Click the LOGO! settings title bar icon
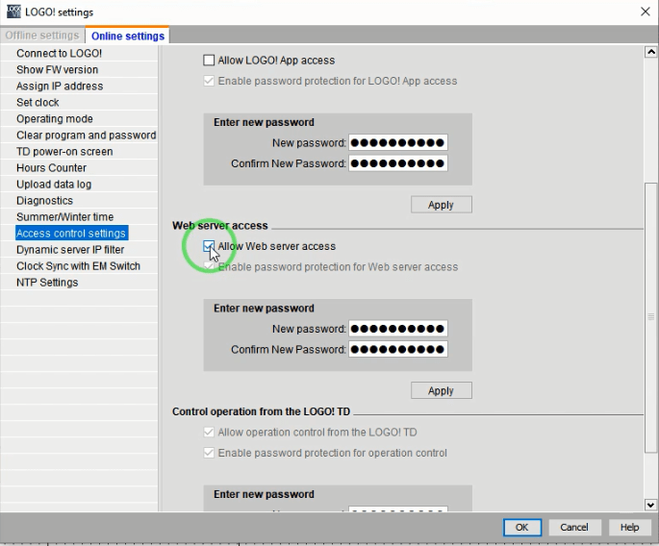The height and width of the screenshot is (546, 659). 12,11
